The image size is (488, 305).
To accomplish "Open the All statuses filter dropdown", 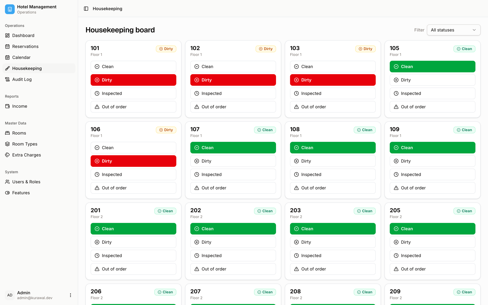I will coord(454,30).
